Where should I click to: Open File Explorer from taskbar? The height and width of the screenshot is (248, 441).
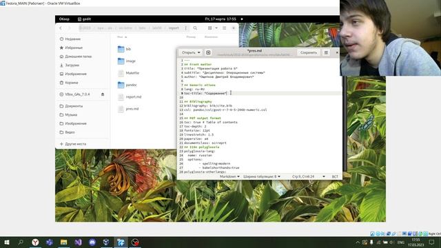tap(64, 242)
